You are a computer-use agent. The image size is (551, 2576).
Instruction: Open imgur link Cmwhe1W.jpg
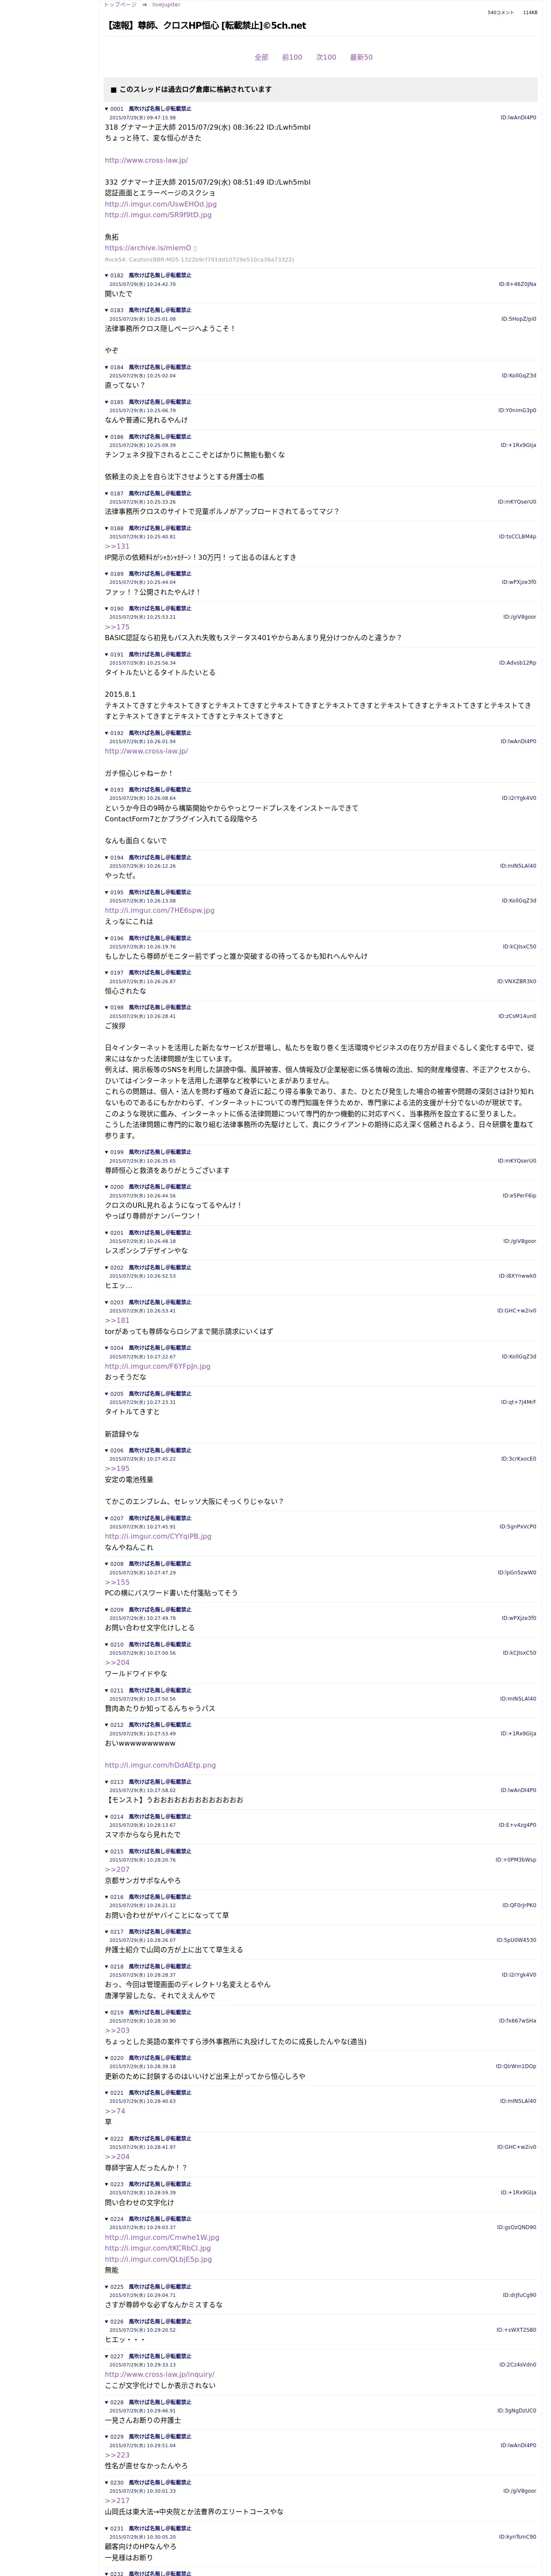(x=162, y=2238)
